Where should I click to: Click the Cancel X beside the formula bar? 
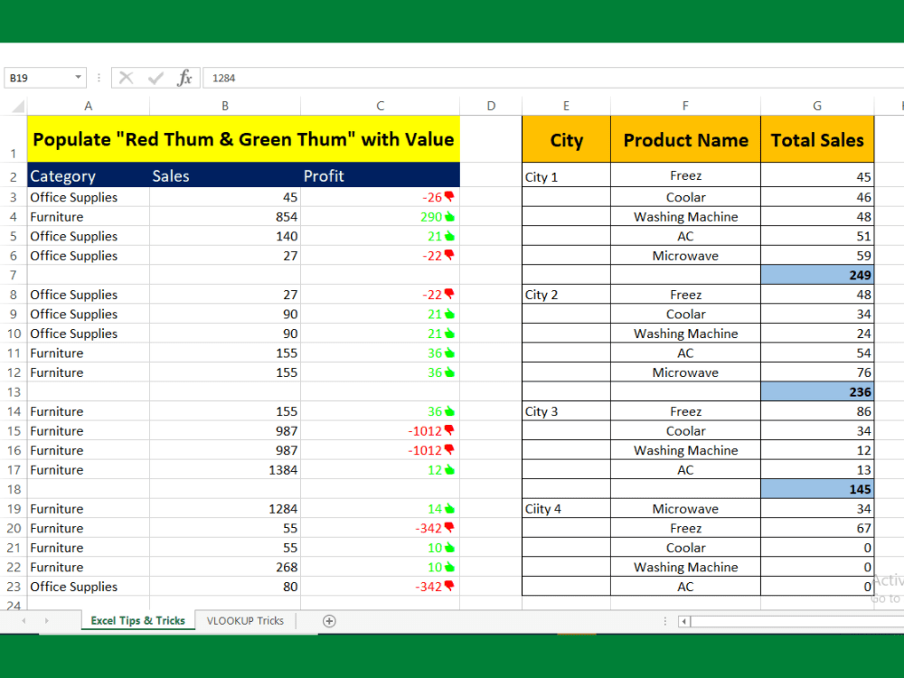(126, 78)
